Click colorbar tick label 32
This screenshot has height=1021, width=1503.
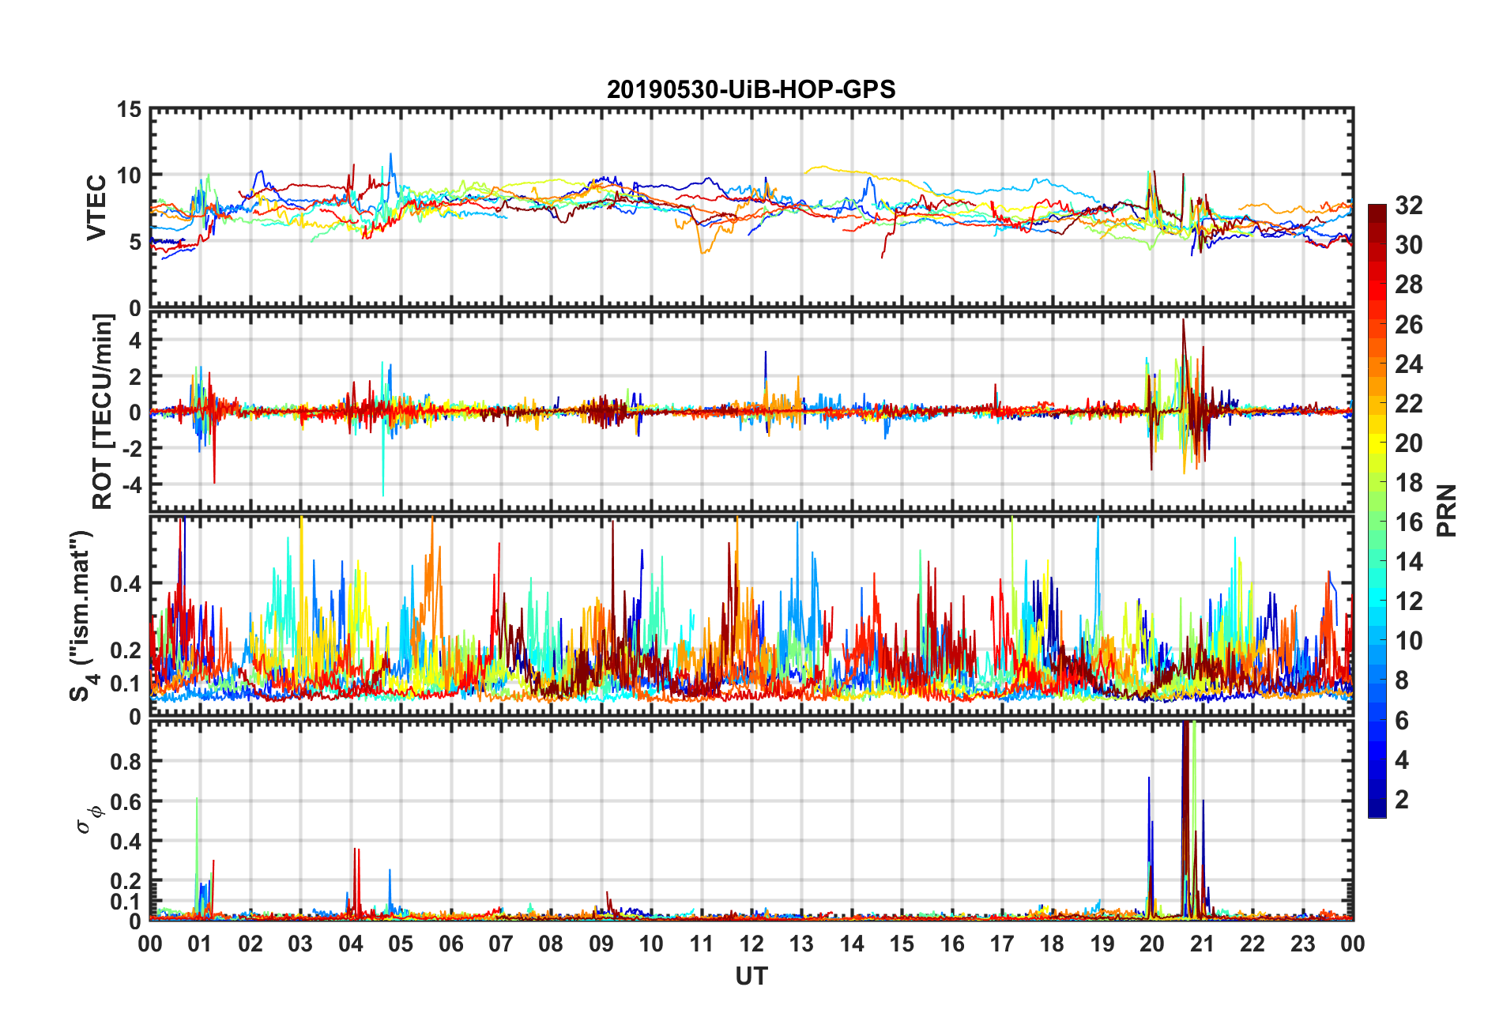point(1408,205)
